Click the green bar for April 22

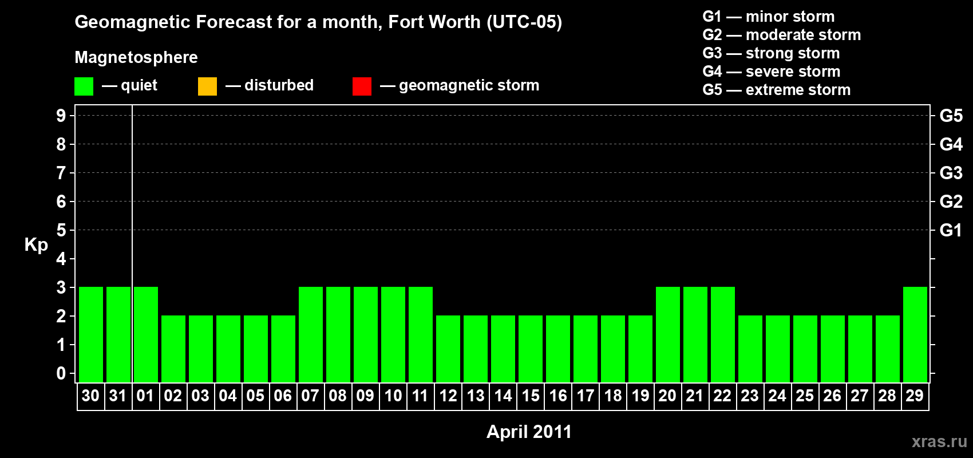(723, 334)
